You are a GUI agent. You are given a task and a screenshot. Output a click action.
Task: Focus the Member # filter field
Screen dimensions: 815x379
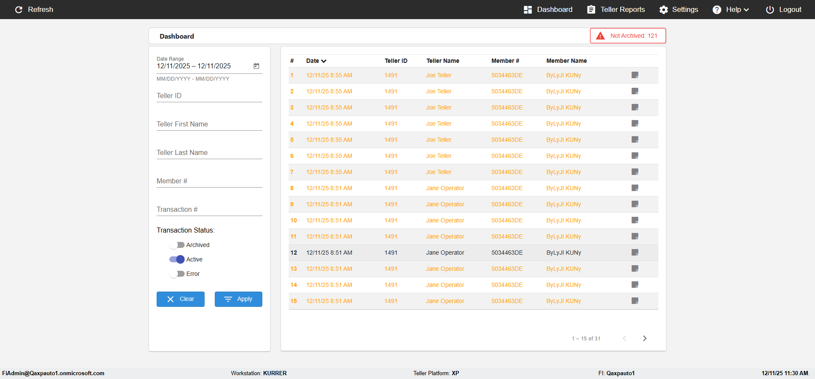click(209, 181)
